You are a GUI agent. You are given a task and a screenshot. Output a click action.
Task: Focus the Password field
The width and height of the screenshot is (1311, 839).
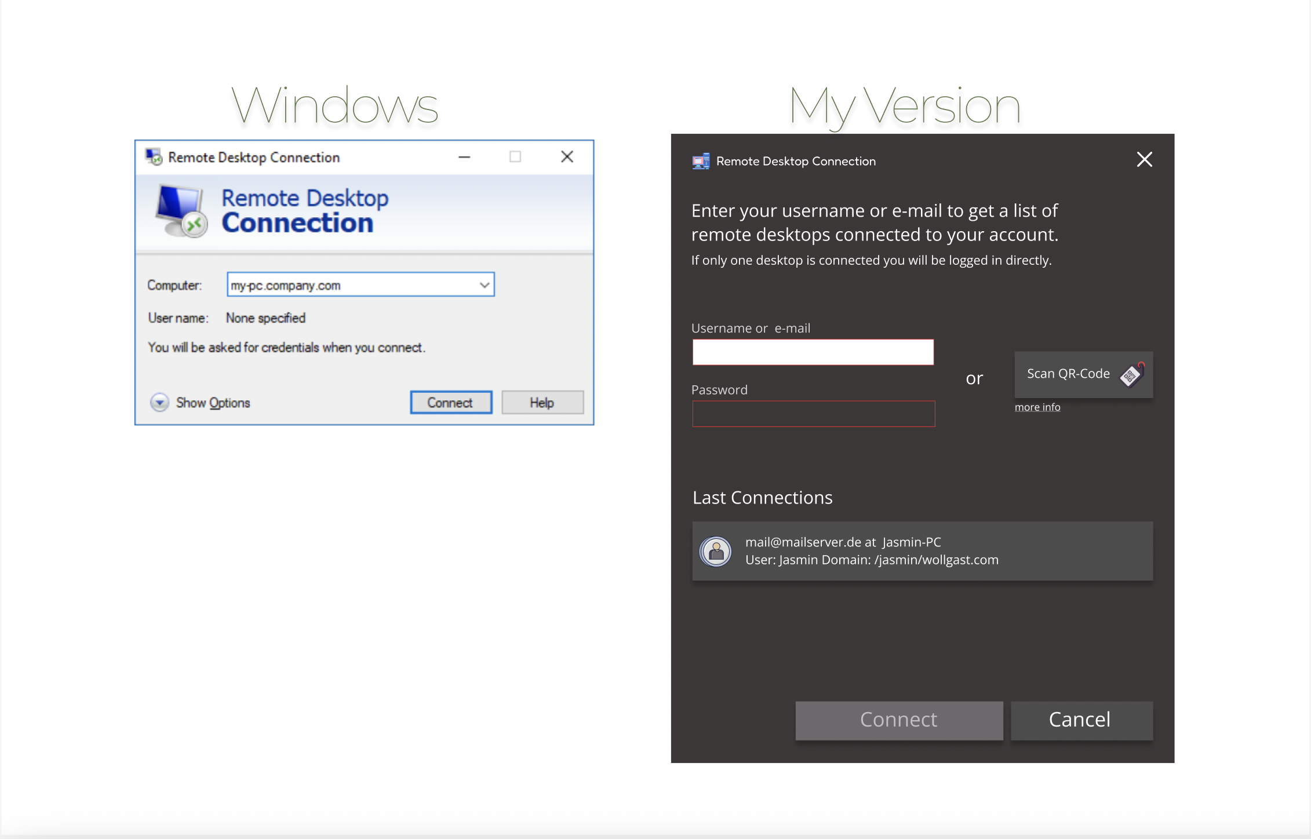[x=813, y=414]
